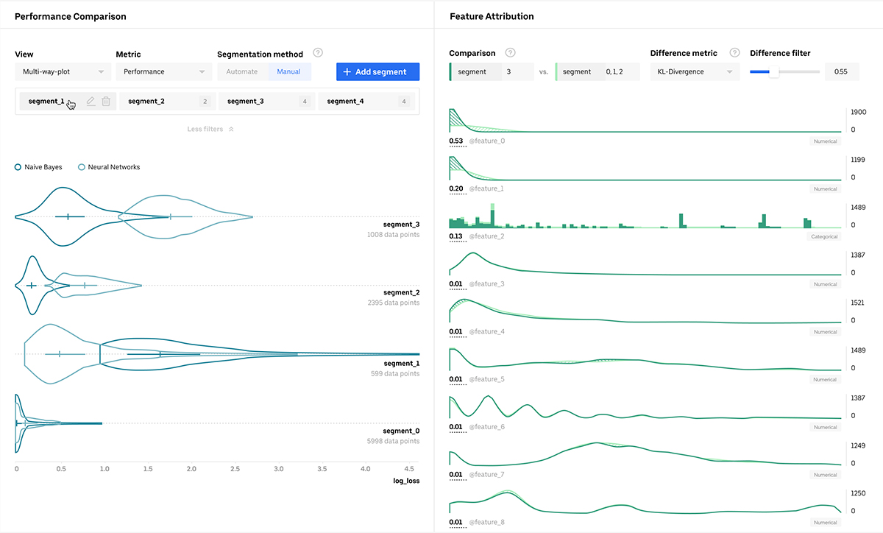Toggle the Neural Networks legend marker

pyautogui.click(x=82, y=167)
